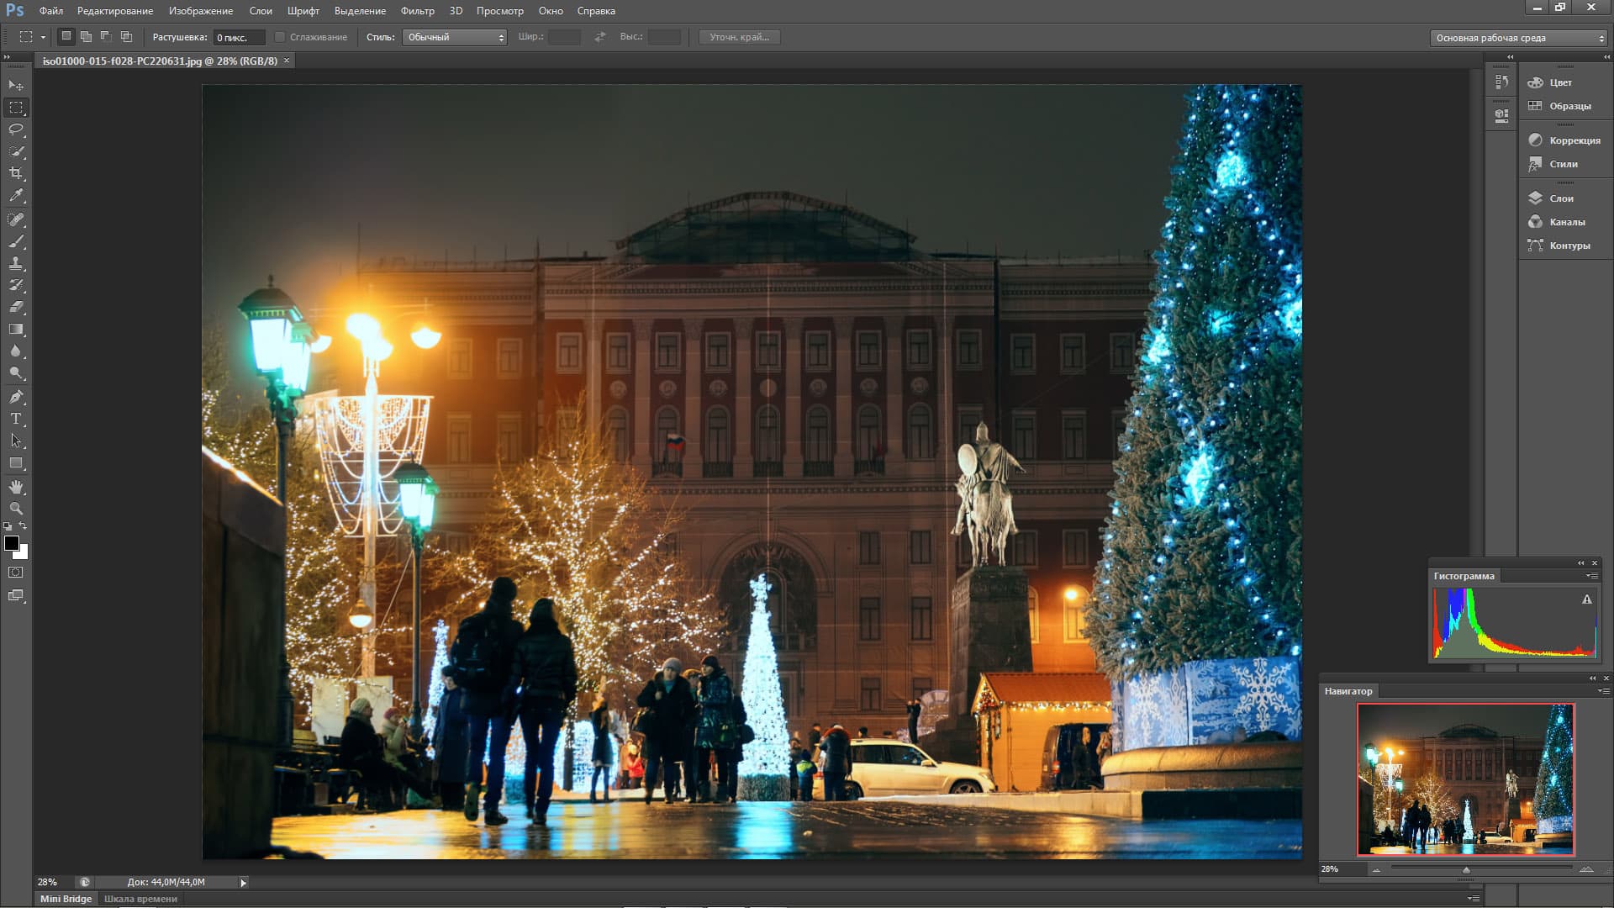Select the Crop tool
Screen dimensions: 1614x908
tap(16, 173)
